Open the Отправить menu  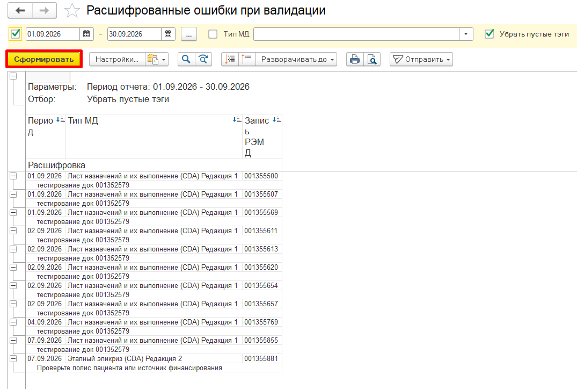click(x=421, y=59)
